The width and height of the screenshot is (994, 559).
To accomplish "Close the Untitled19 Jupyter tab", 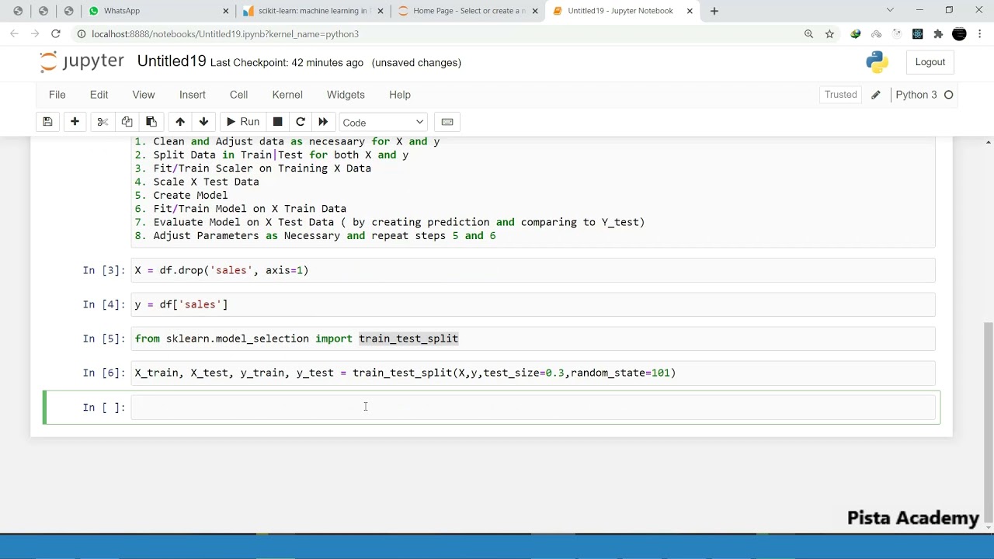I will point(690,11).
